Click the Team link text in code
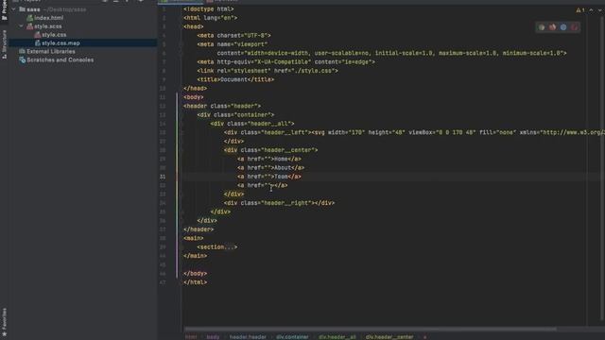605x340 pixels. (281, 177)
